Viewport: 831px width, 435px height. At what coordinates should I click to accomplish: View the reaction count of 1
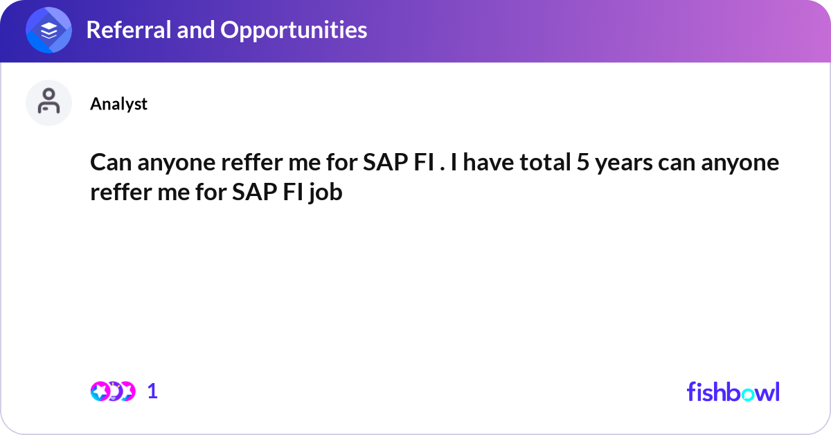point(152,391)
